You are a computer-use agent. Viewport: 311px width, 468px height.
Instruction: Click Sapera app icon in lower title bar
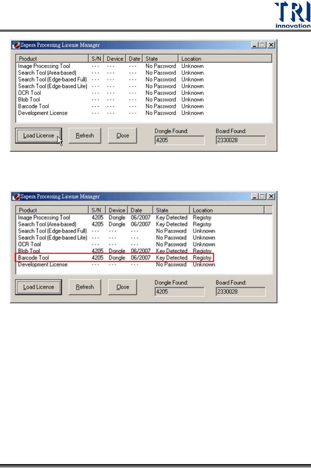(16, 197)
